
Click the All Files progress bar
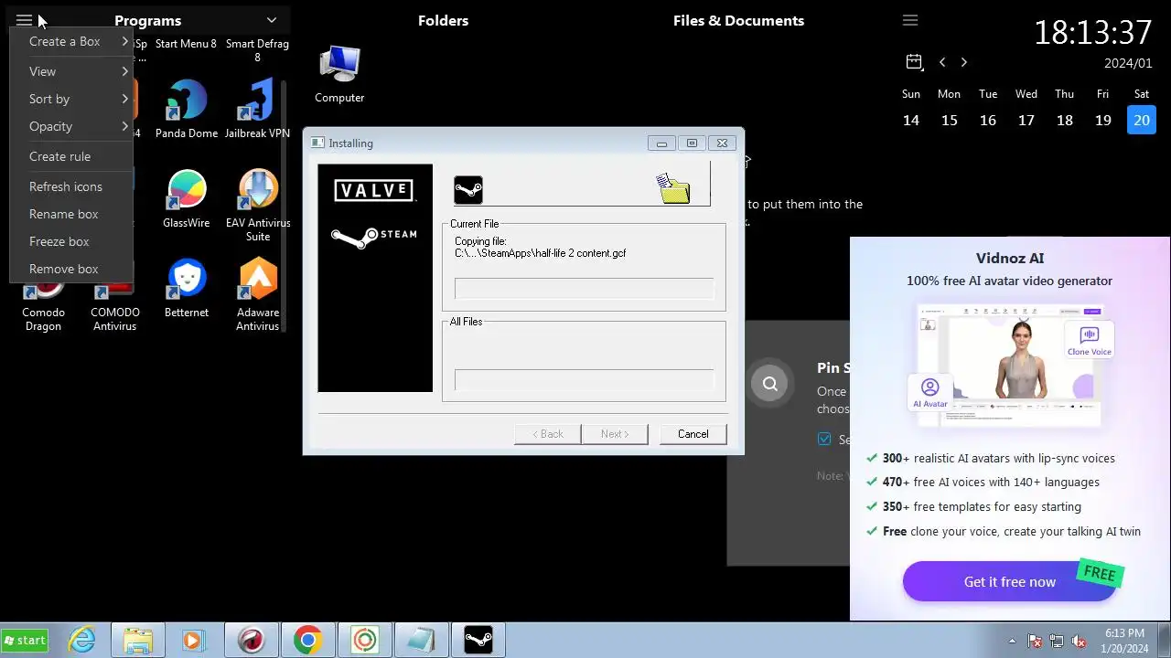[x=584, y=379]
